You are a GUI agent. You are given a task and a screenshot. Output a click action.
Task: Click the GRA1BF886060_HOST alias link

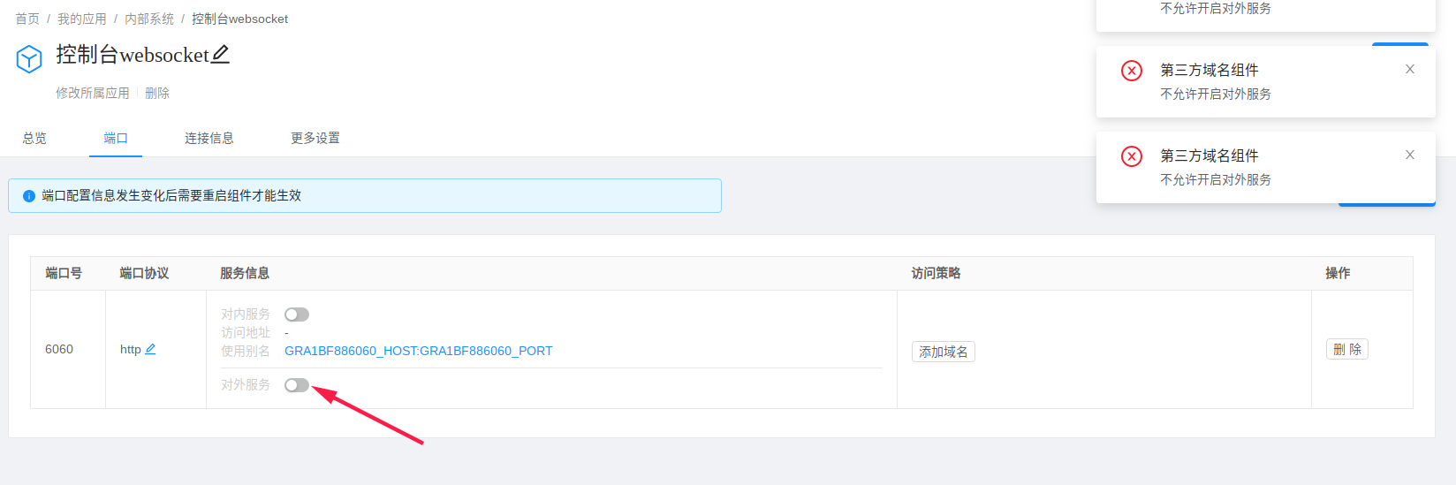(419, 351)
